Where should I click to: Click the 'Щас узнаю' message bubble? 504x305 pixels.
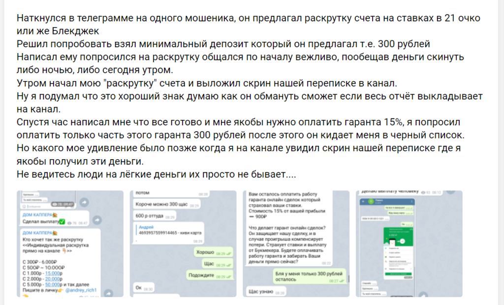coord(266,292)
